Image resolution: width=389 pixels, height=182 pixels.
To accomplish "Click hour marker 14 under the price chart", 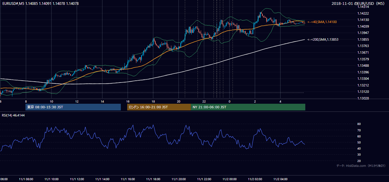I will (x=102, y=101).
